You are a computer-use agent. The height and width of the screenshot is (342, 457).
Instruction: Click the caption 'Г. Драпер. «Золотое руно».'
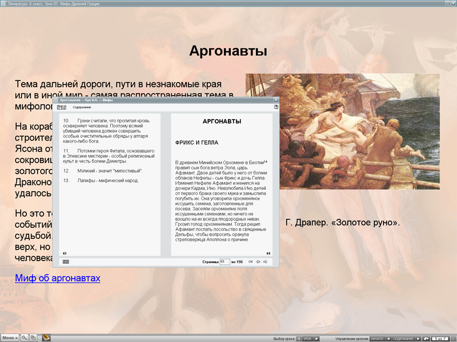[x=342, y=222]
